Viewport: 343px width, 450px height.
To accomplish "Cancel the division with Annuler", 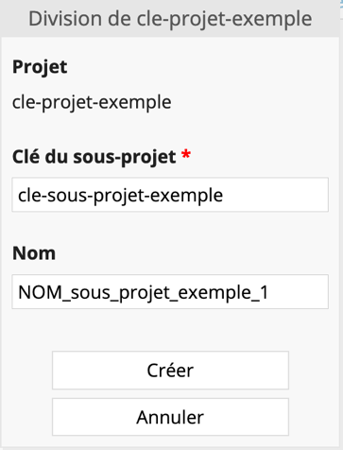I will 170,417.
